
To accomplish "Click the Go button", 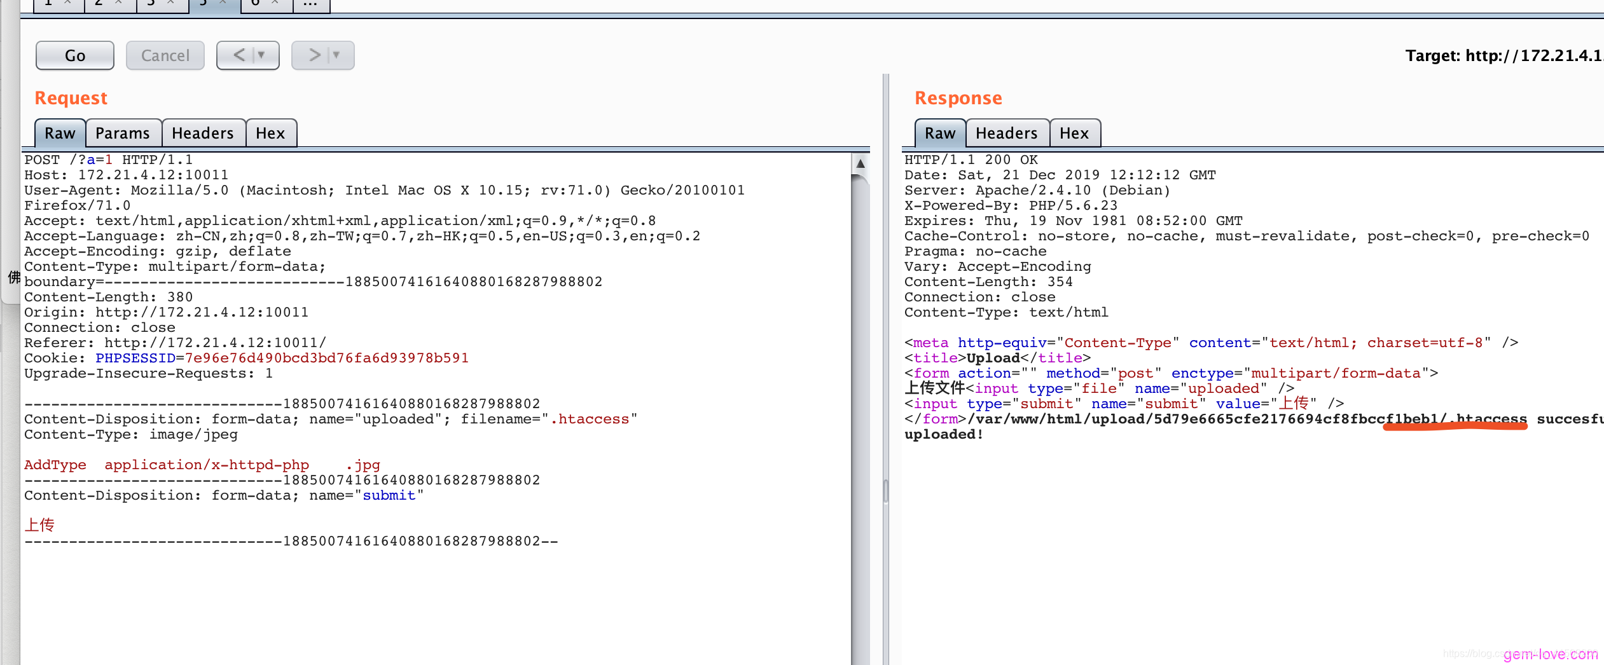I will (75, 55).
